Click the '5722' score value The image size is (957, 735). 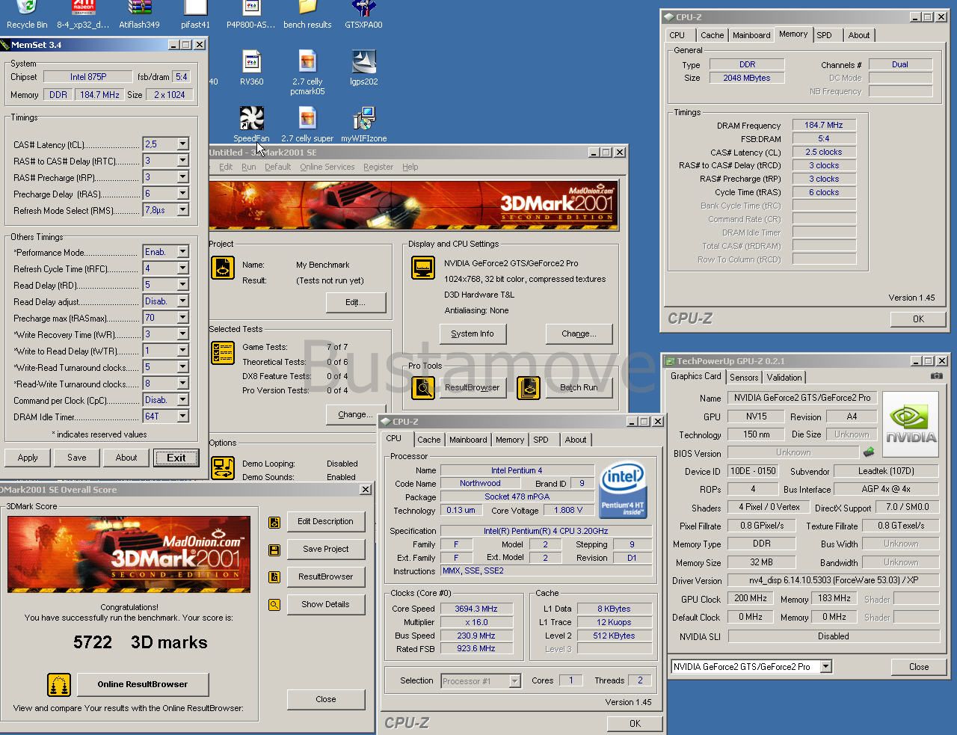[x=93, y=642]
